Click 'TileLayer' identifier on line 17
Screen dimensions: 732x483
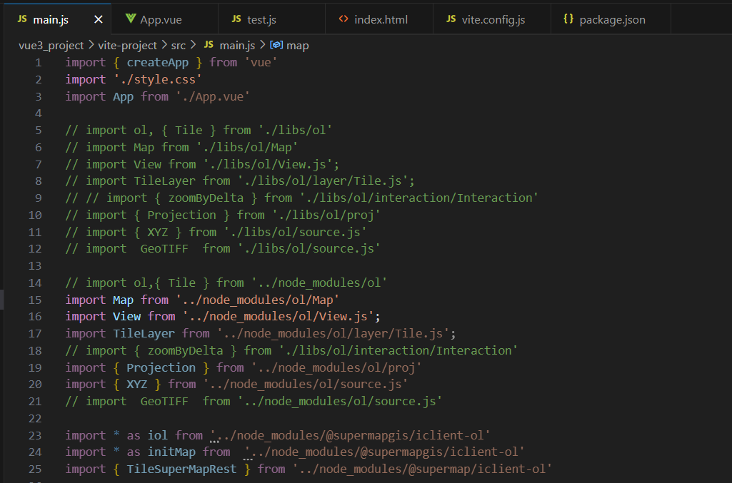pos(144,333)
